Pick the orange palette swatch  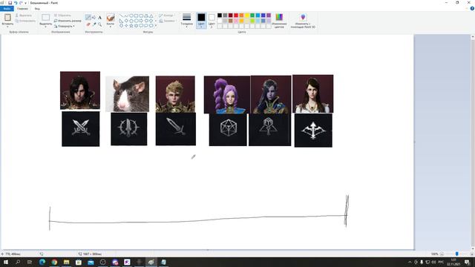pyautogui.click(x=241, y=15)
